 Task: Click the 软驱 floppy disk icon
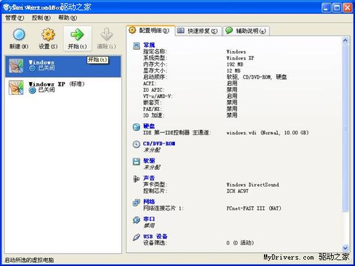pyautogui.click(x=136, y=161)
